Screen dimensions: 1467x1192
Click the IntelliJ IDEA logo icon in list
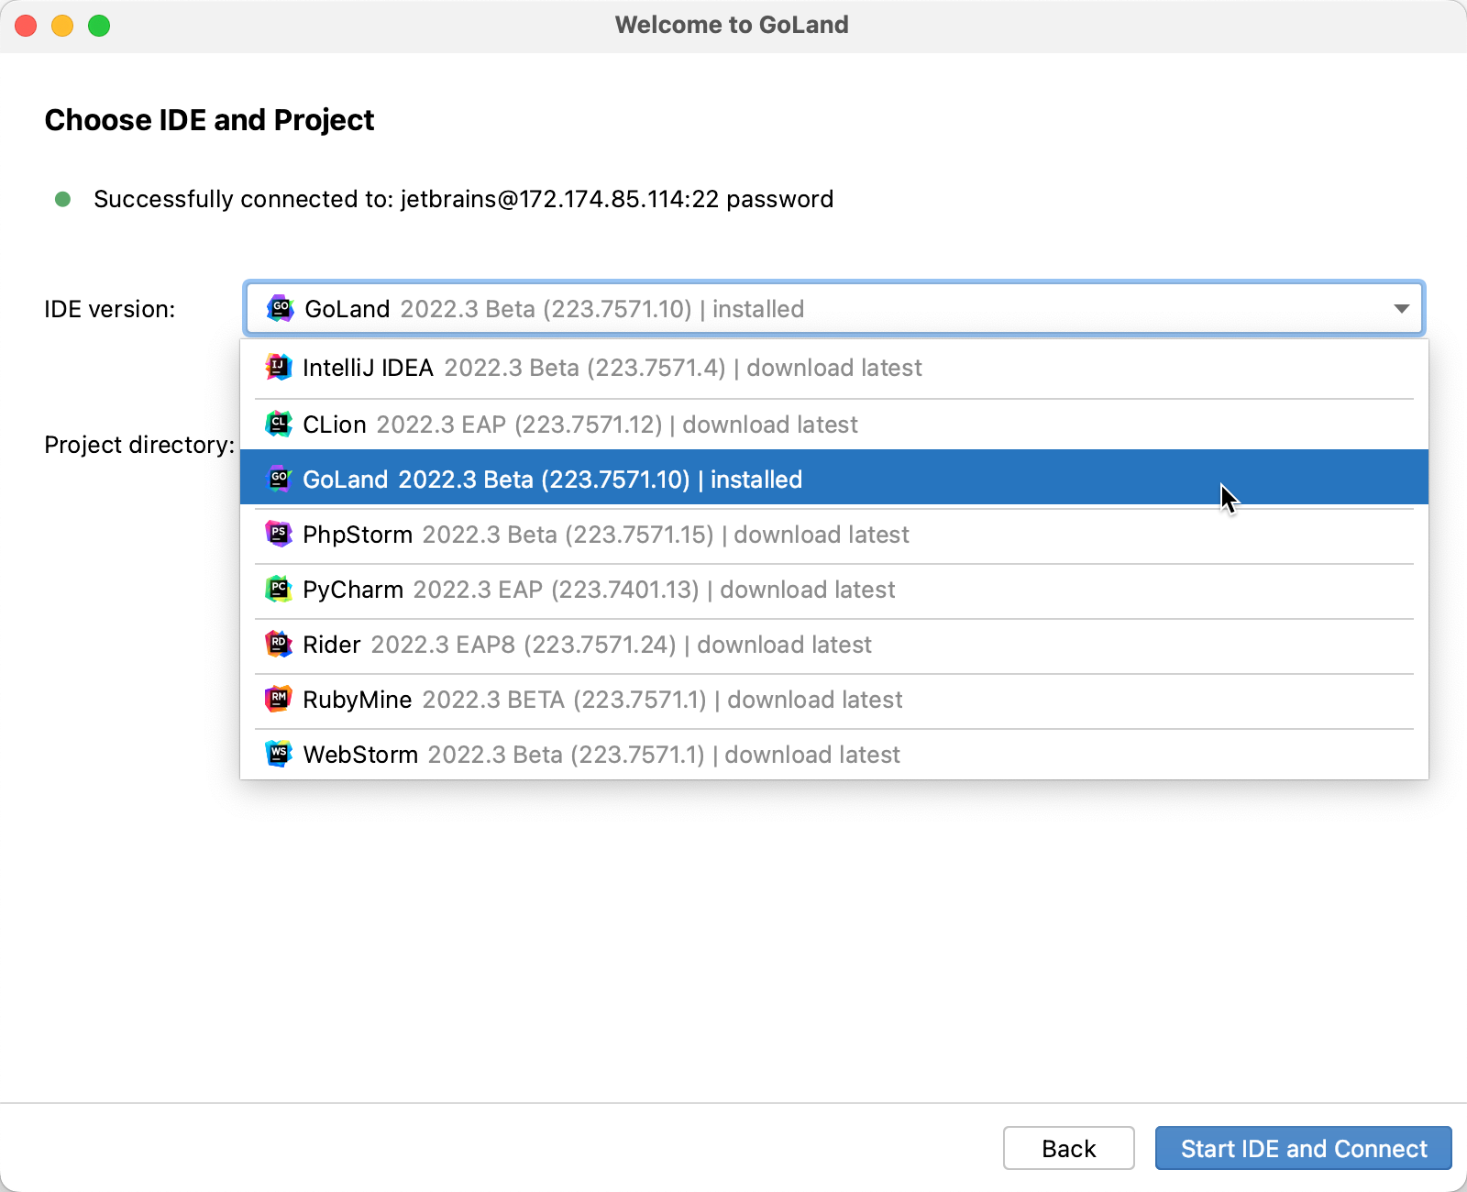279,368
